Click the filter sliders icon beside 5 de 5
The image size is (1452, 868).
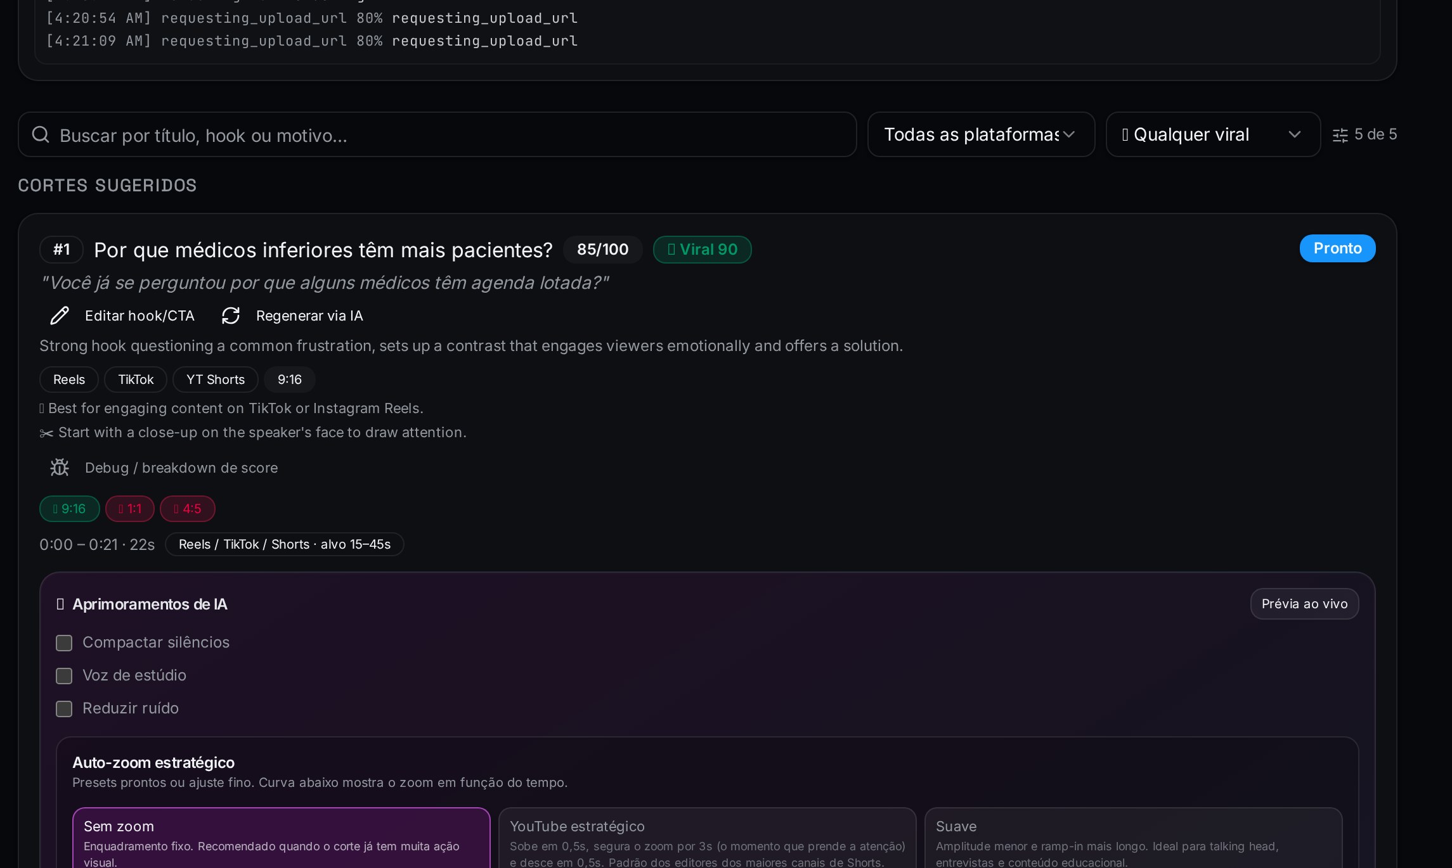1340,135
